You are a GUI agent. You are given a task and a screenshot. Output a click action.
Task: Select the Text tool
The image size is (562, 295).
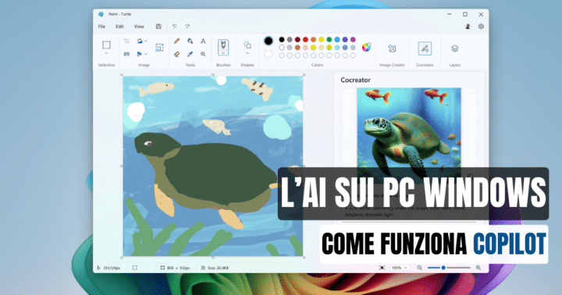coord(203,41)
